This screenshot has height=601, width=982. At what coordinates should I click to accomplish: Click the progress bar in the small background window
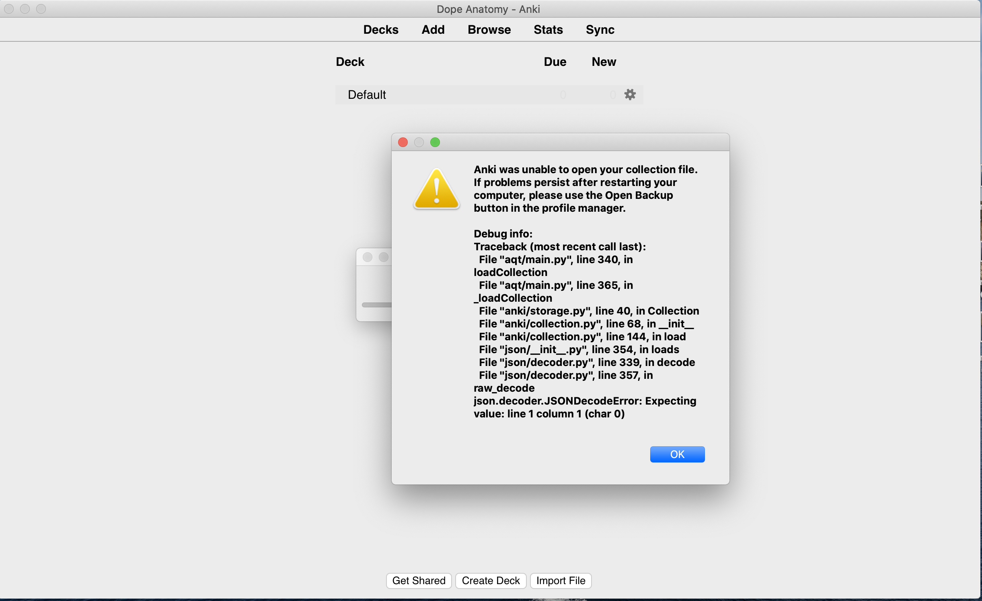[x=376, y=305]
